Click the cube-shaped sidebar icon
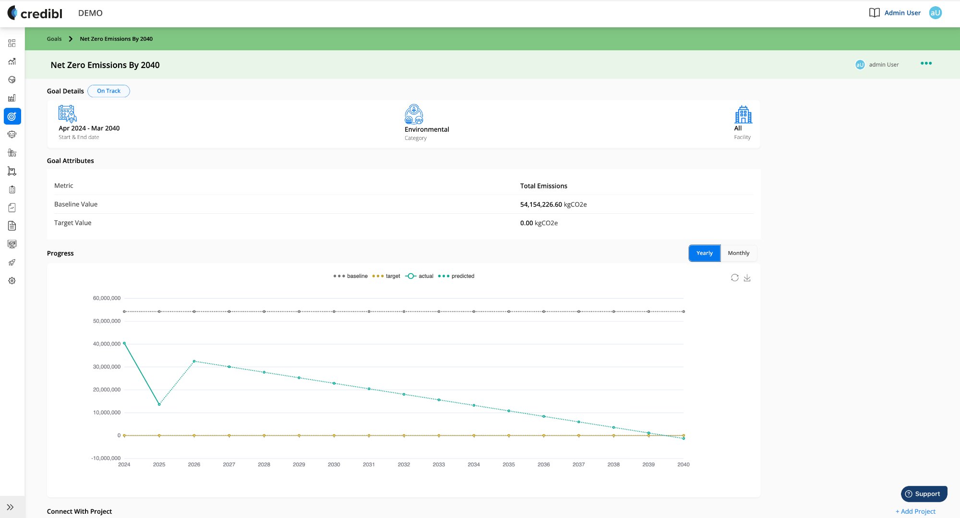This screenshot has height=518, width=960. click(12, 80)
